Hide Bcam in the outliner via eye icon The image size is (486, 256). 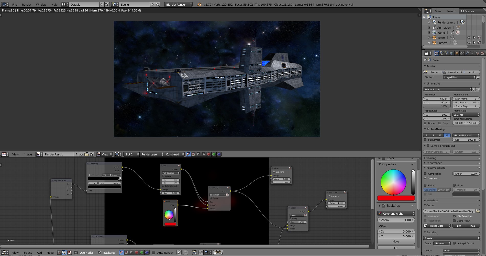point(469,38)
